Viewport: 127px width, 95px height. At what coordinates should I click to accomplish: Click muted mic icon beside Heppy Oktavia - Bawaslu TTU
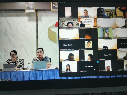point(60,50)
